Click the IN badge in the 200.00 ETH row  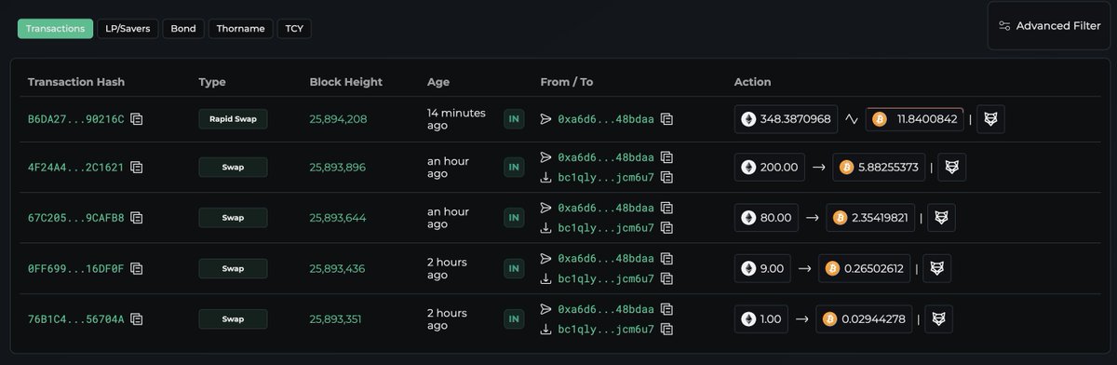pyautogui.click(x=514, y=168)
